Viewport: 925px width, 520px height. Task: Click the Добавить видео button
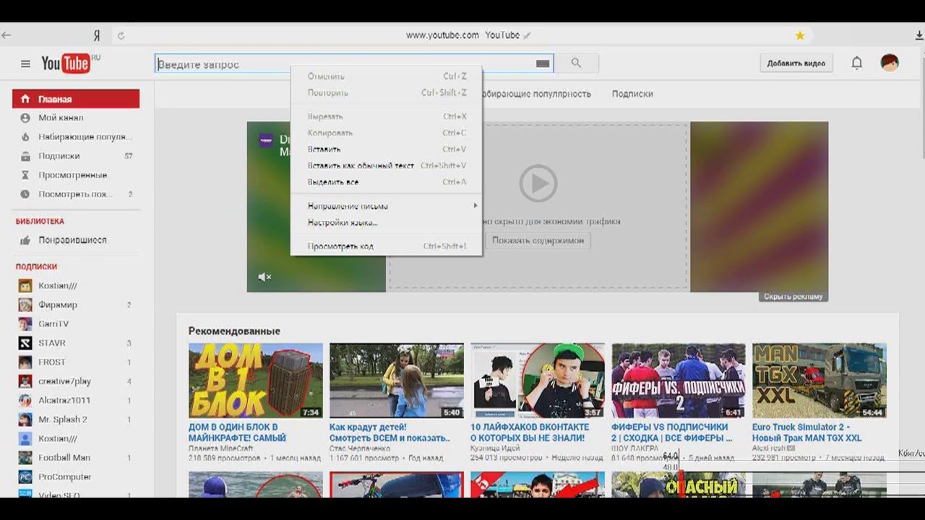tap(796, 64)
